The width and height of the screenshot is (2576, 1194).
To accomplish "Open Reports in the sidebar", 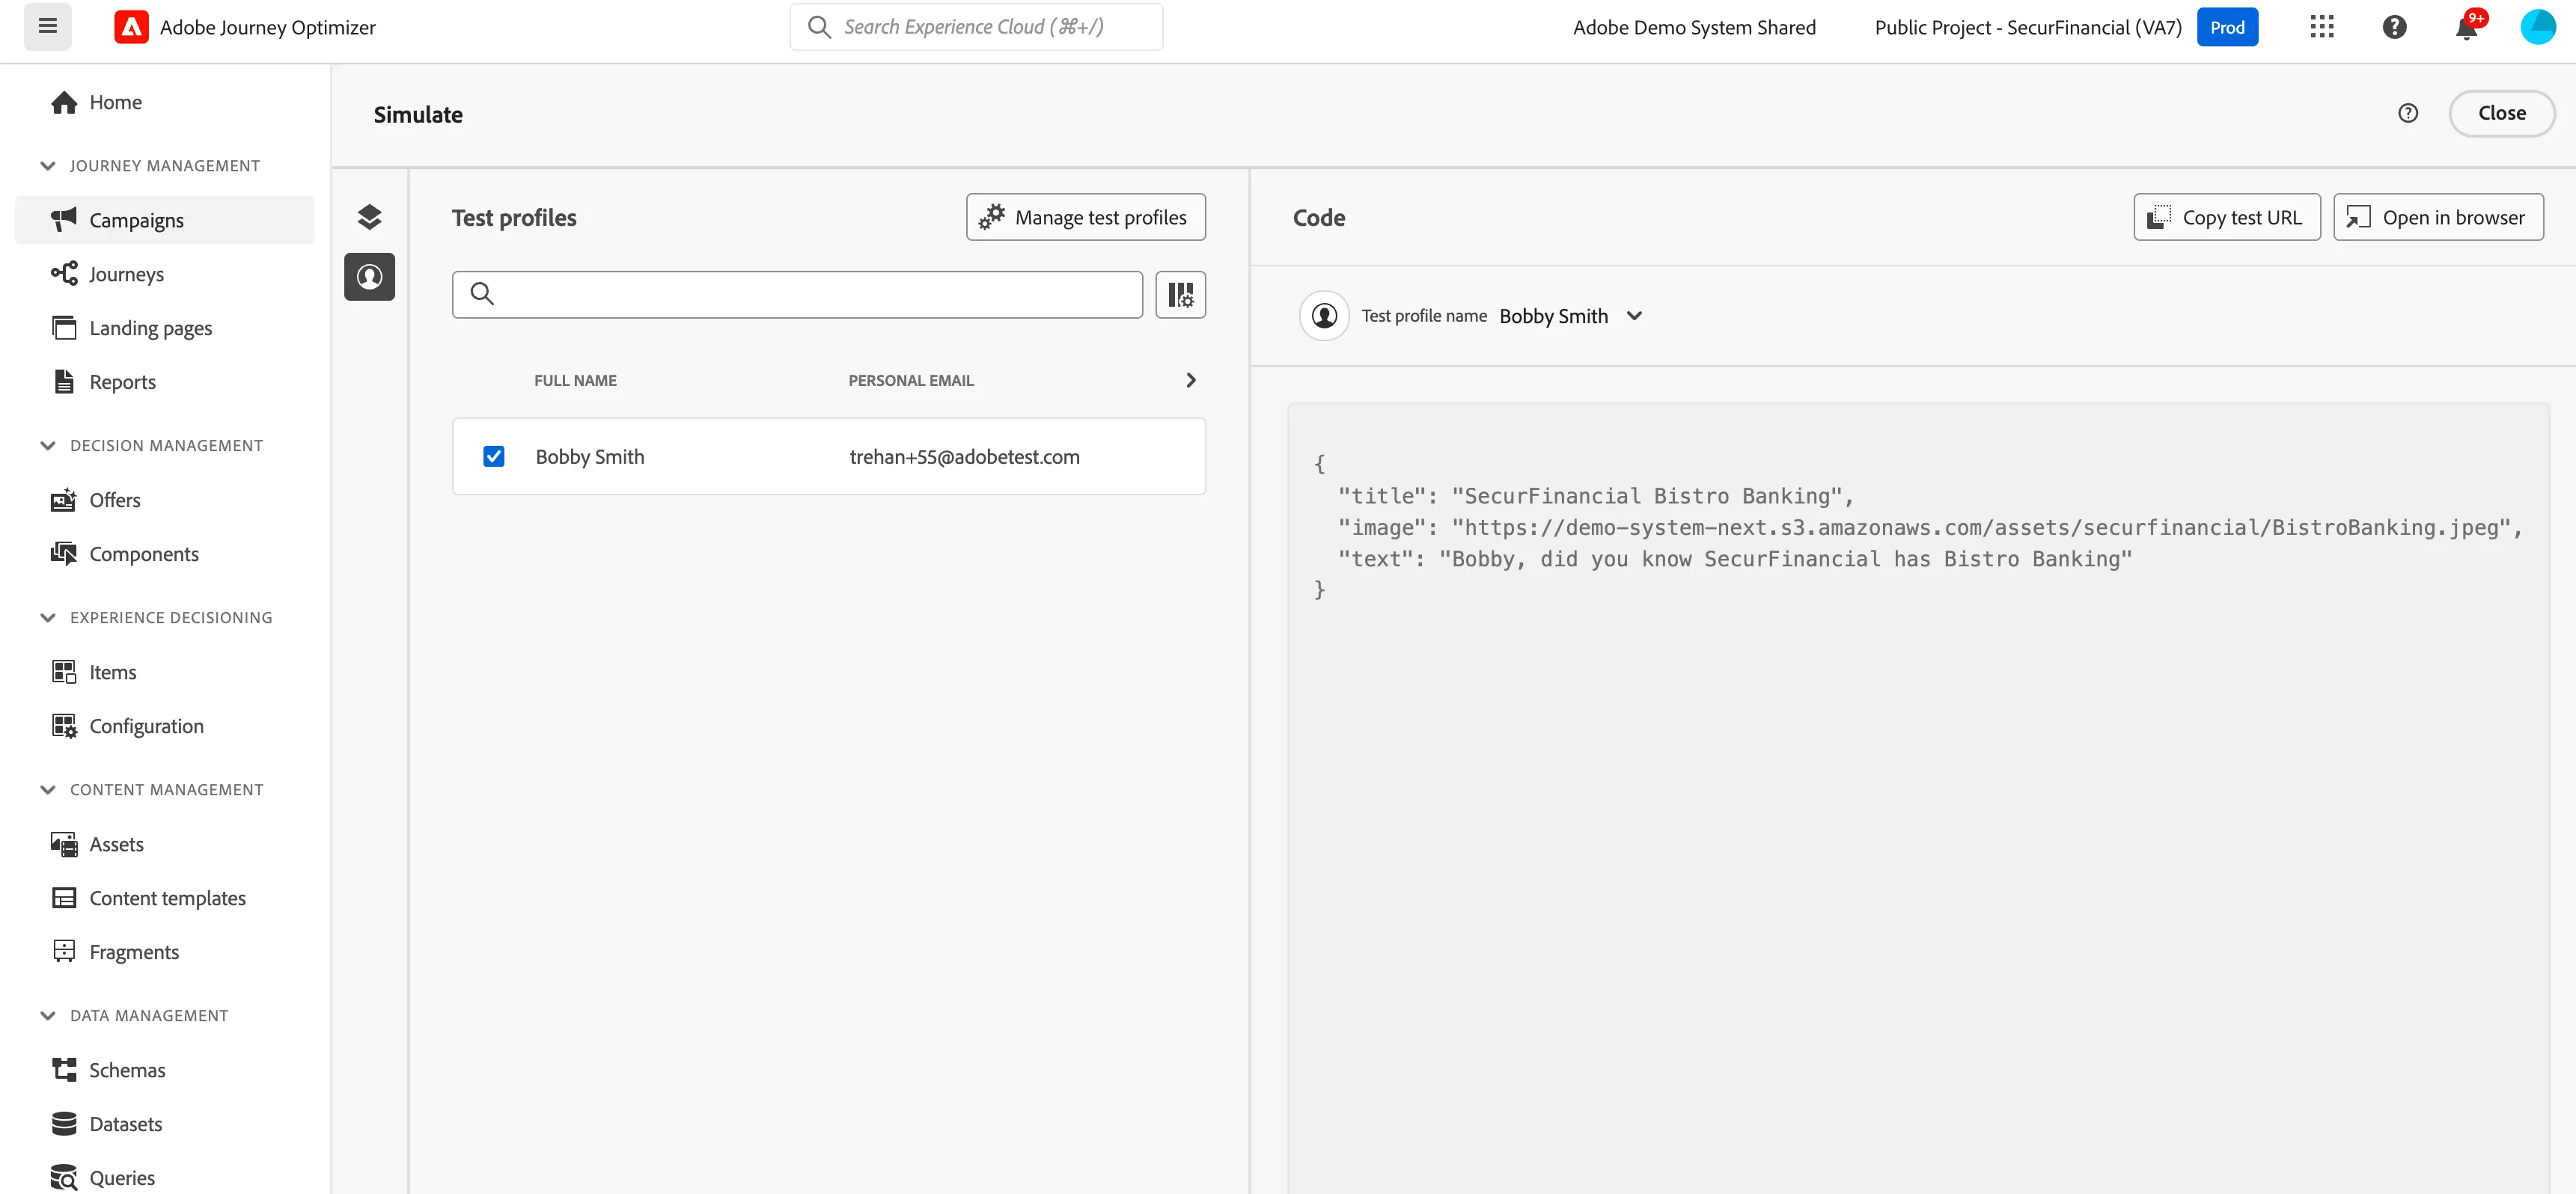I will (x=122, y=382).
